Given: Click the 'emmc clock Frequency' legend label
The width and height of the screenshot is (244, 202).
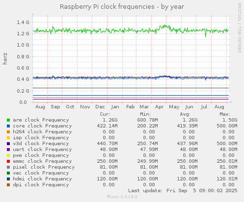Looking at the screenshot, I should pyautogui.click(x=42, y=161).
